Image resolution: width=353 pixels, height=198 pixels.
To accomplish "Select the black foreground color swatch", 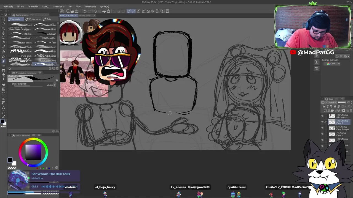I will pos(10,160).
